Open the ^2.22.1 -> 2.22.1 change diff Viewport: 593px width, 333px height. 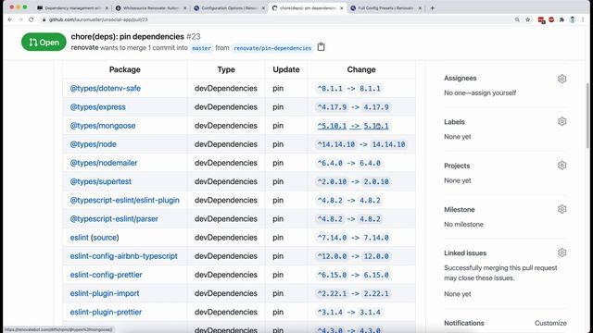tap(353, 293)
